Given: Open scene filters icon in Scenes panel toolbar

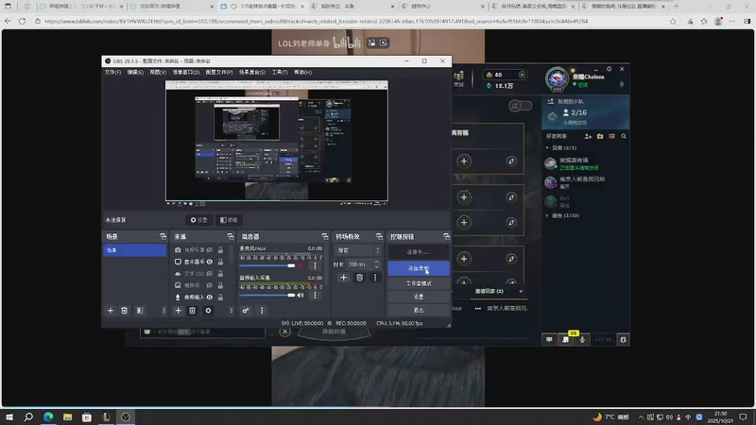Looking at the screenshot, I should [x=139, y=311].
